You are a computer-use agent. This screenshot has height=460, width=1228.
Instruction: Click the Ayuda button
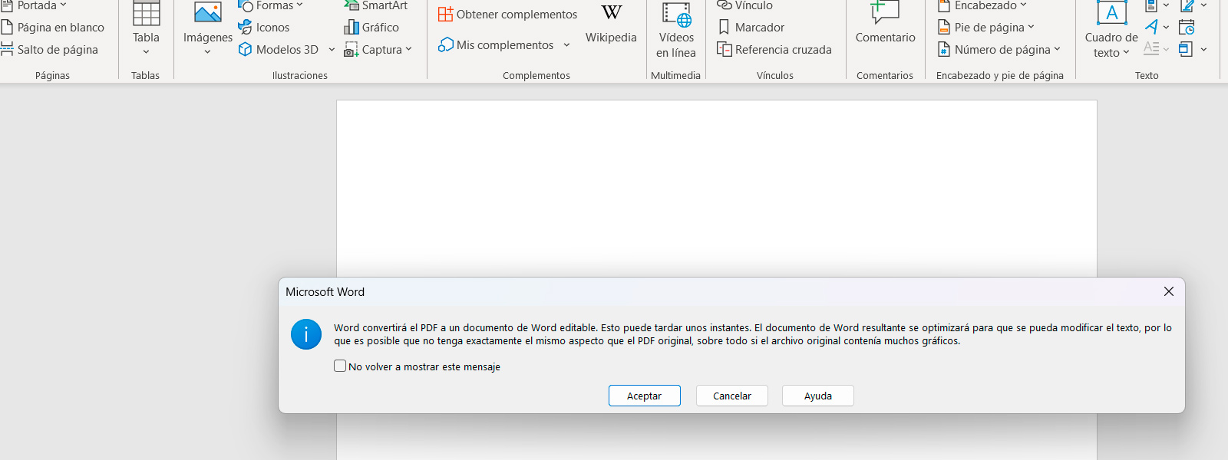[x=818, y=396]
